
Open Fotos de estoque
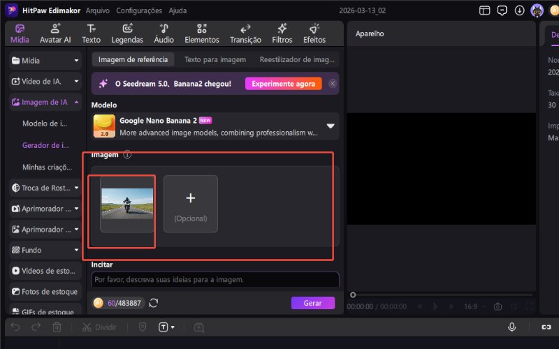pos(45,292)
